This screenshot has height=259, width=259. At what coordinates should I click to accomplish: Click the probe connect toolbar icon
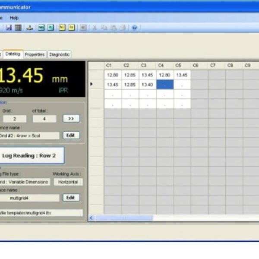coord(30,28)
